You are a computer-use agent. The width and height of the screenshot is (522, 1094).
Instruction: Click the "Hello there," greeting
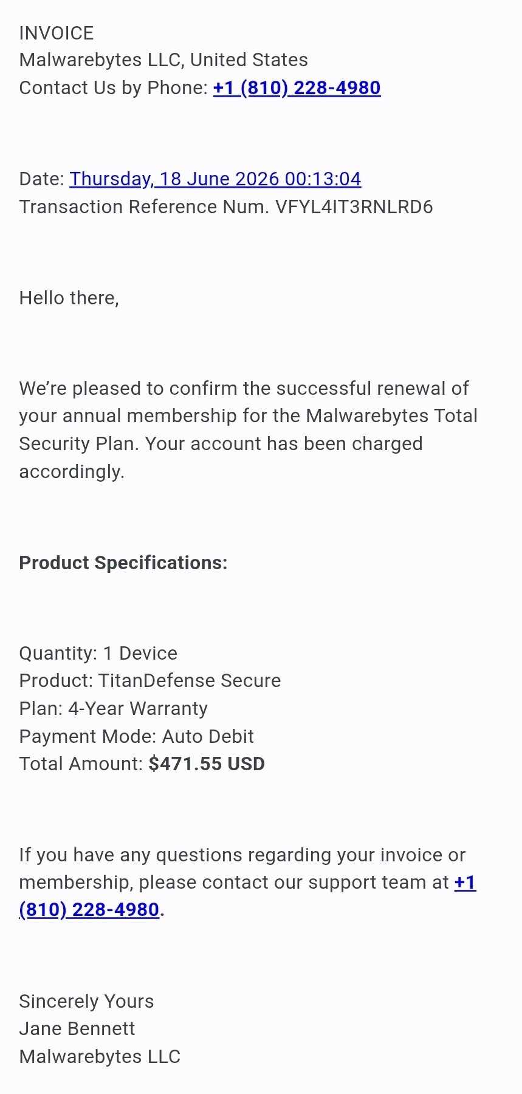(x=69, y=298)
